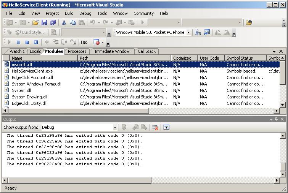Click Output pane scroll down arrow

(x=283, y=174)
